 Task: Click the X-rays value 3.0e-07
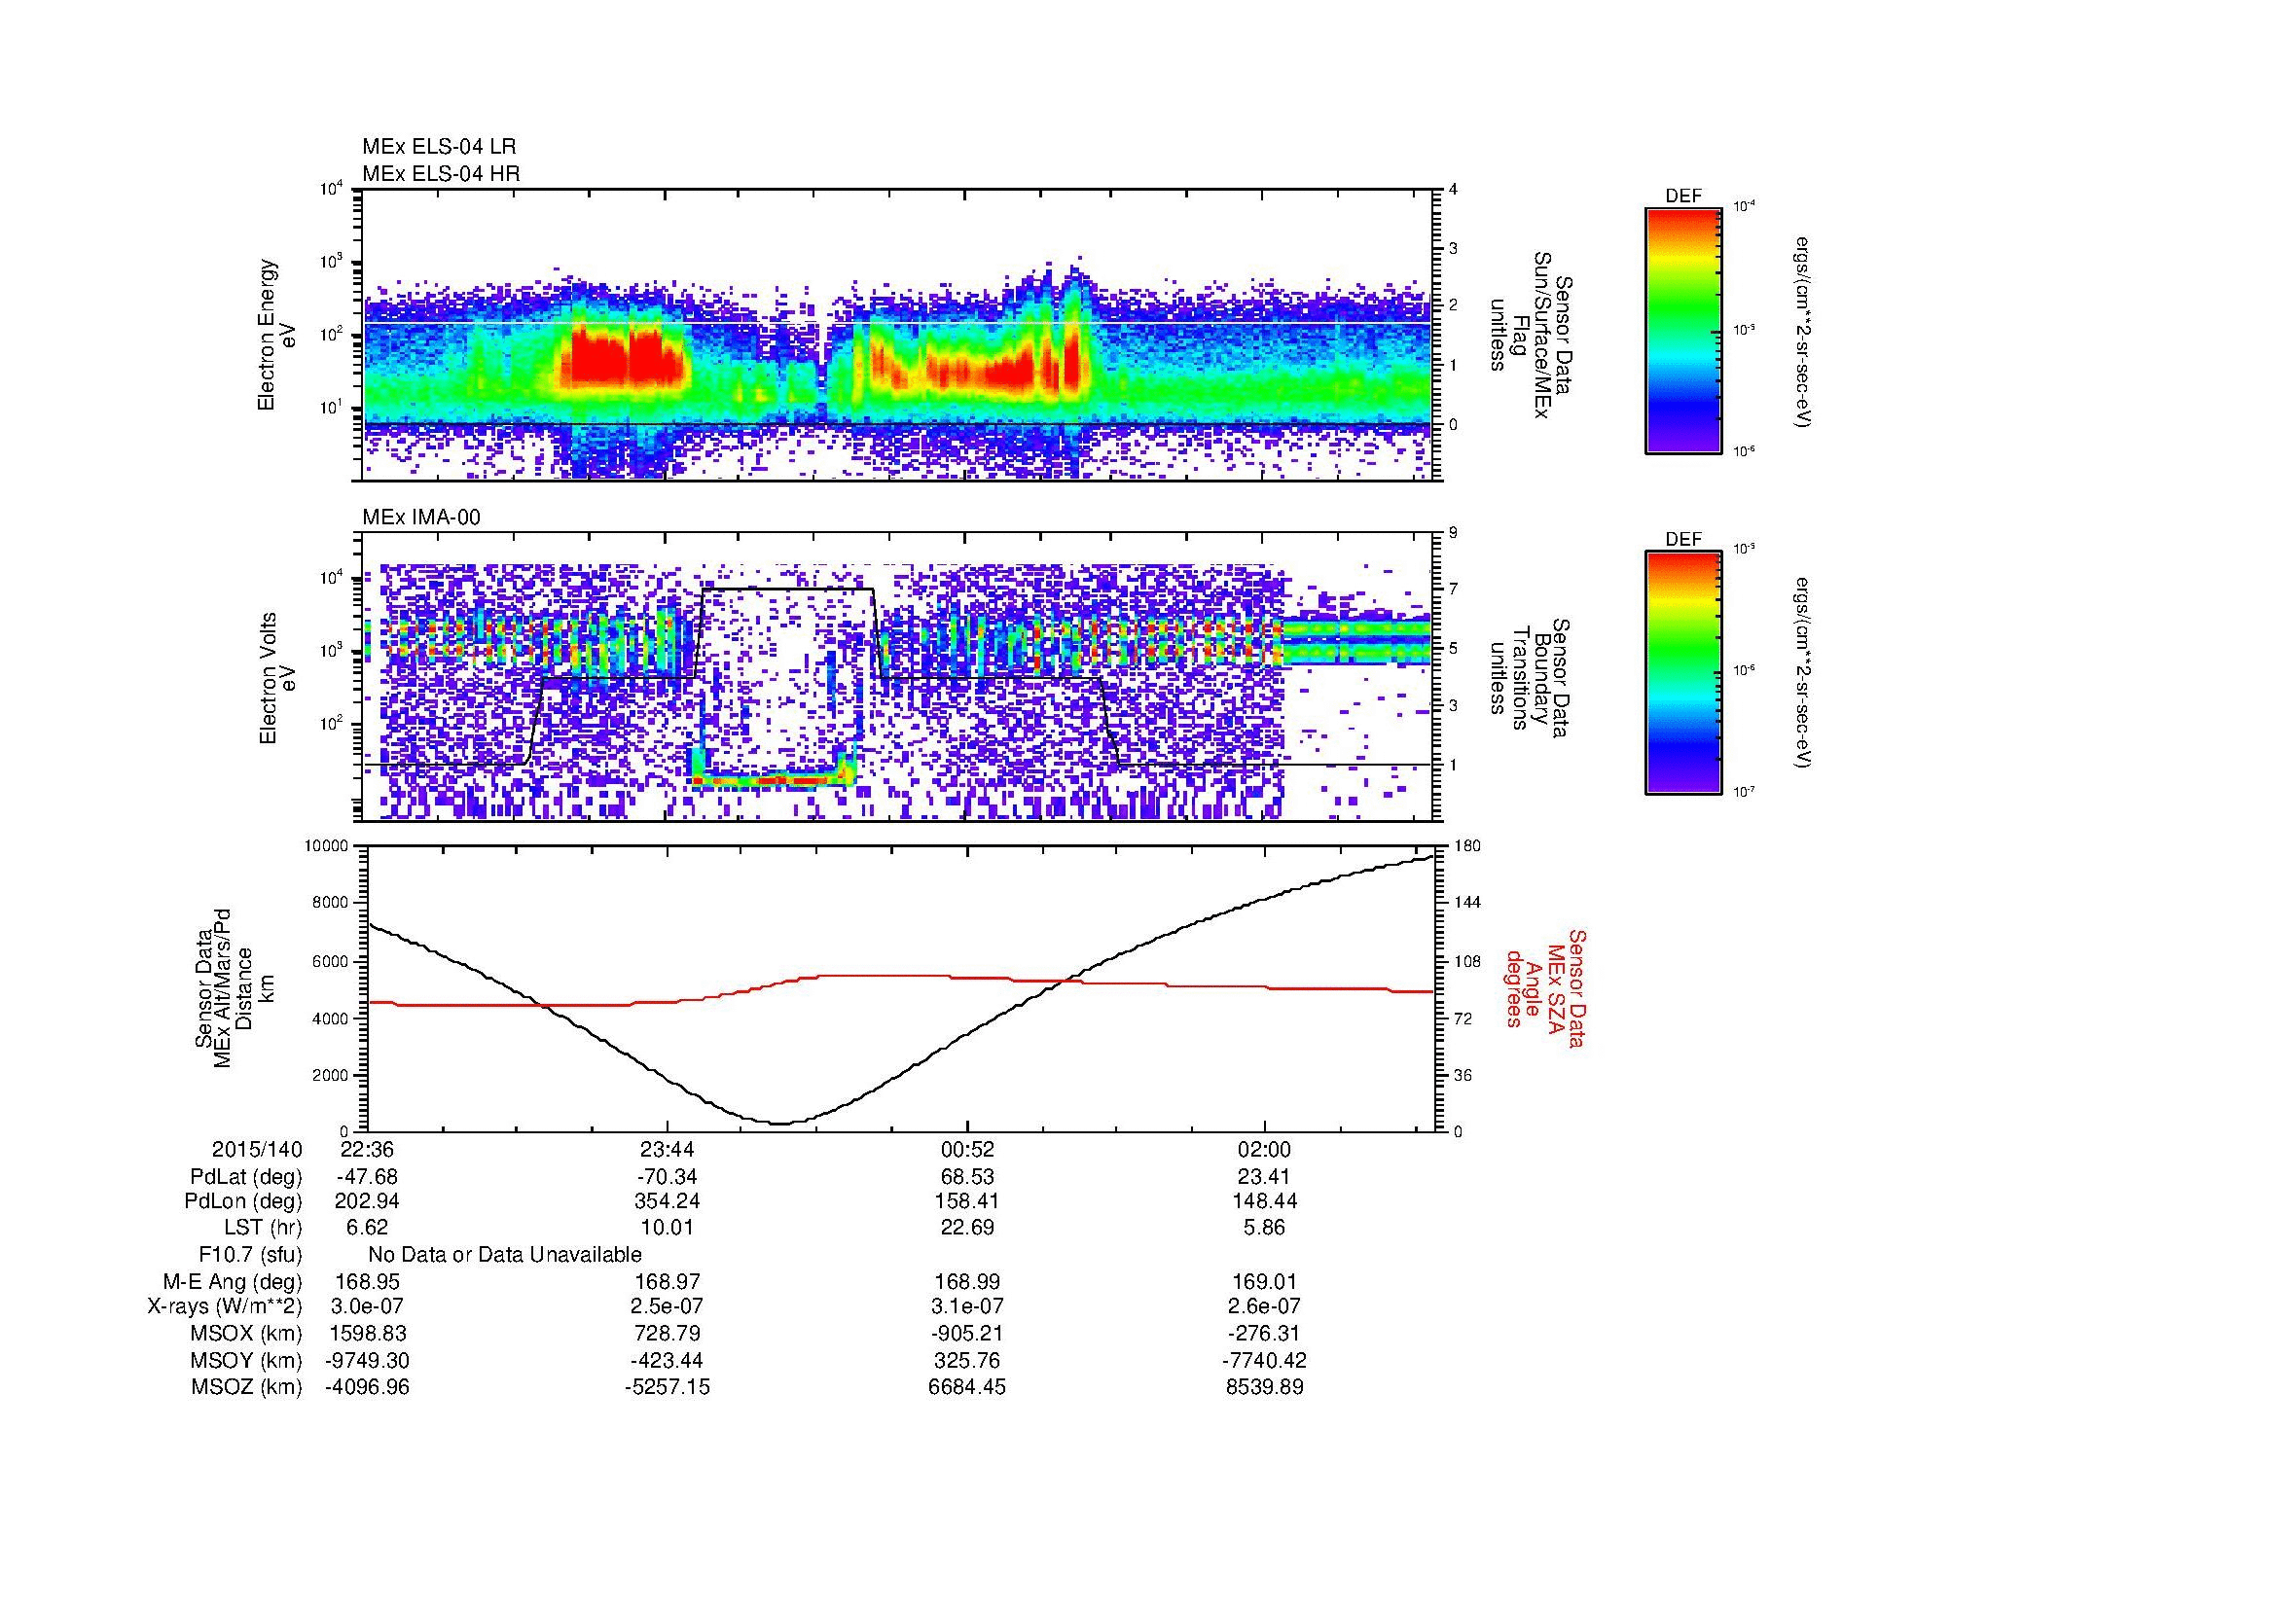coord(368,1307)
